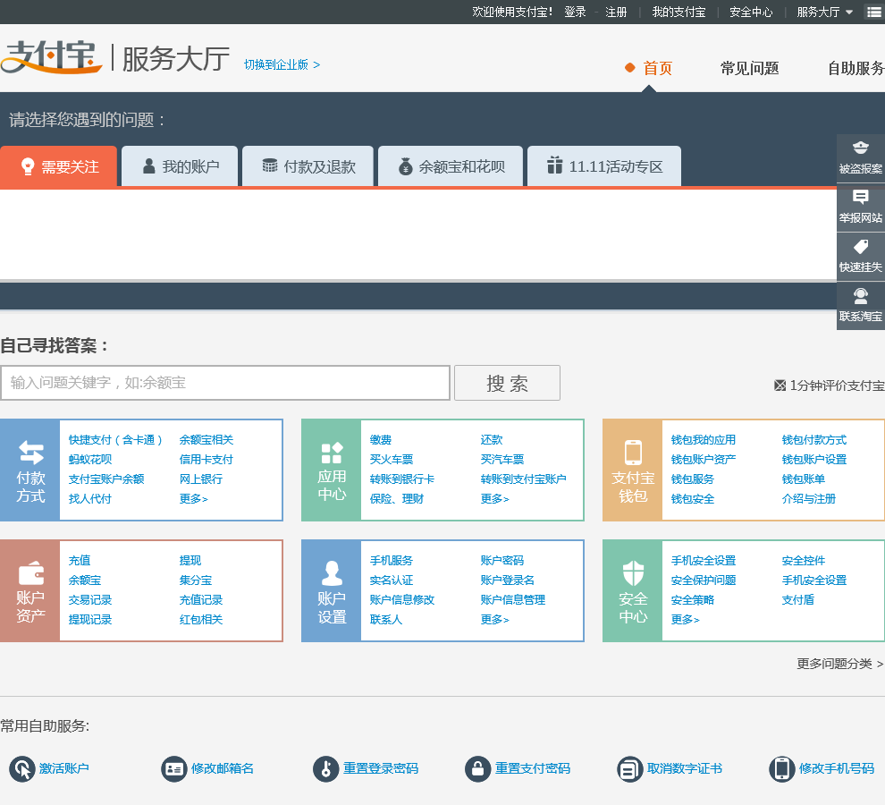
Task: Open 支付盾 link
Action: (x=798, y=600)
